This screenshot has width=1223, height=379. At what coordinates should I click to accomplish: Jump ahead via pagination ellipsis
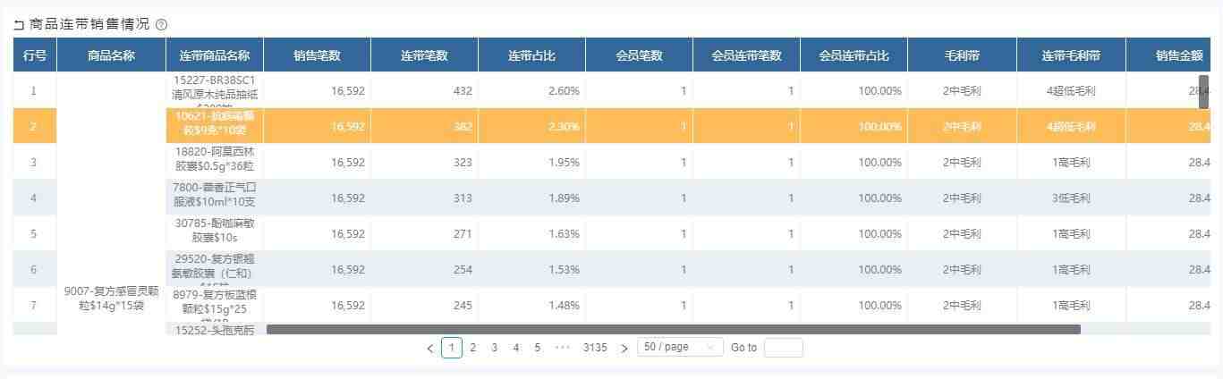(x=563, y=348)
